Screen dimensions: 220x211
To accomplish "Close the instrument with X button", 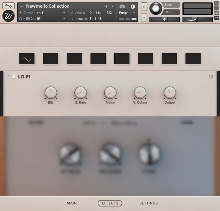I will (216, 3).
